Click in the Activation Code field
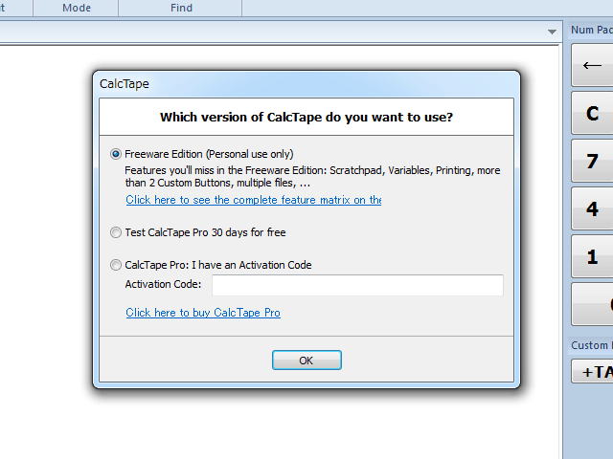The image size is (613, 459). point(357,285)
